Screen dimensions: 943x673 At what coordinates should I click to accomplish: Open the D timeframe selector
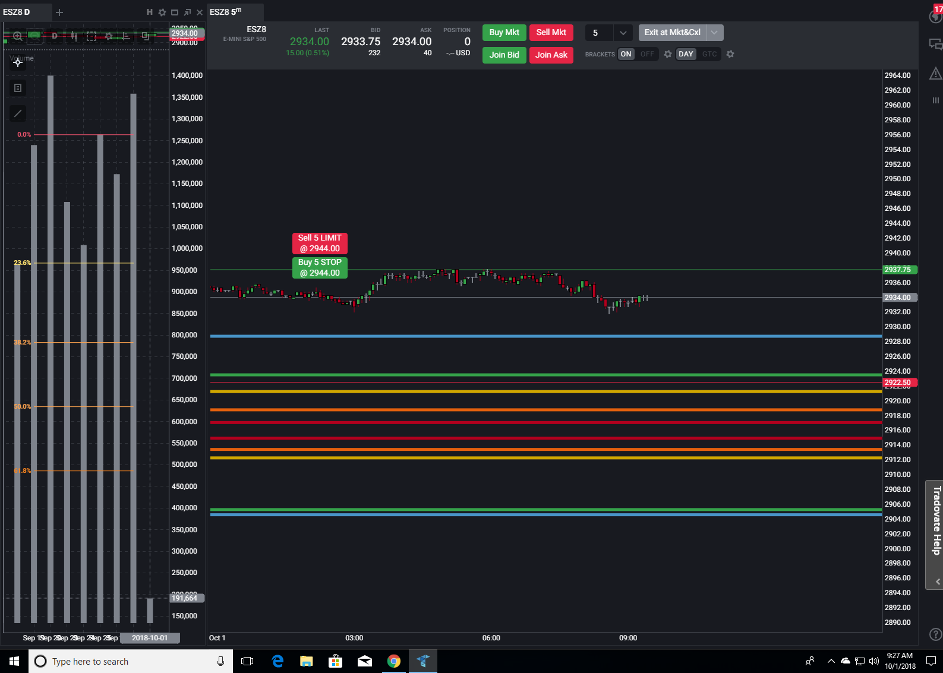pyautogui.click(x=55, y=36)
